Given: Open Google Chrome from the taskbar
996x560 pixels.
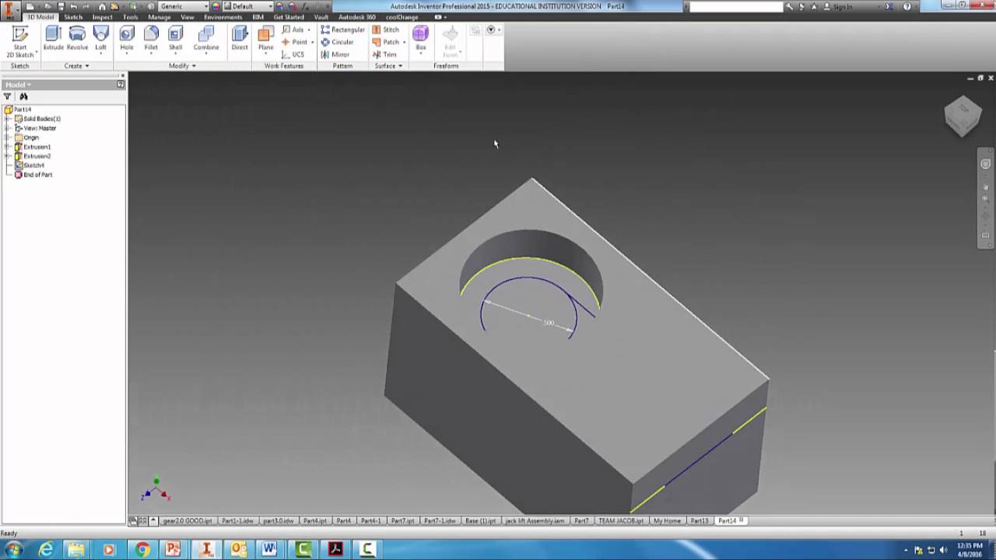Looking at the screenshot, I should [142, 550].
